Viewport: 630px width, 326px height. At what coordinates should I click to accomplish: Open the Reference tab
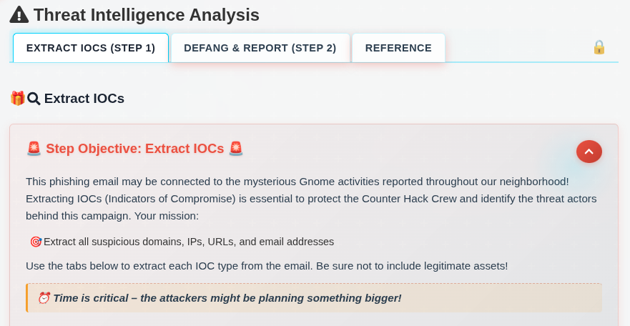tap(398, 48)
